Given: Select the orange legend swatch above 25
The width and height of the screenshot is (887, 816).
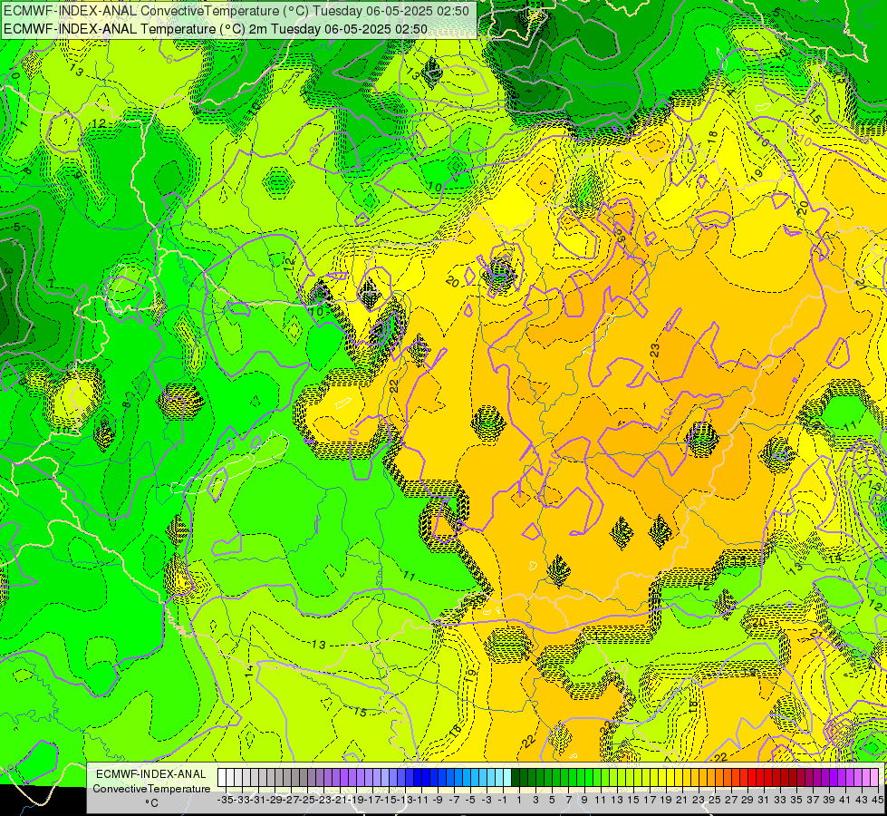Looking at the screenshot, I should (711, 777).
